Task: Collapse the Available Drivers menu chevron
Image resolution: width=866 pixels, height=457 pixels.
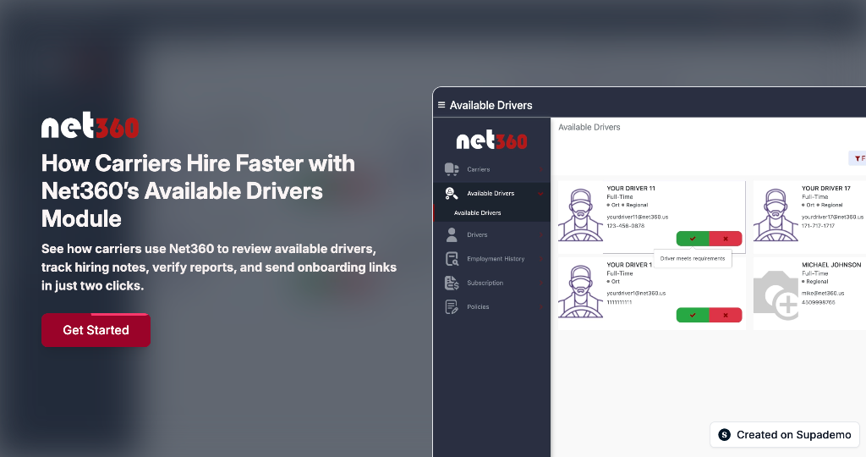Action: click(x=540, y=194)
